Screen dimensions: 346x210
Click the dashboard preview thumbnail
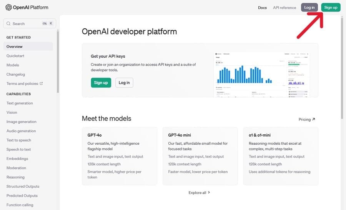click(x=262, y=74)
